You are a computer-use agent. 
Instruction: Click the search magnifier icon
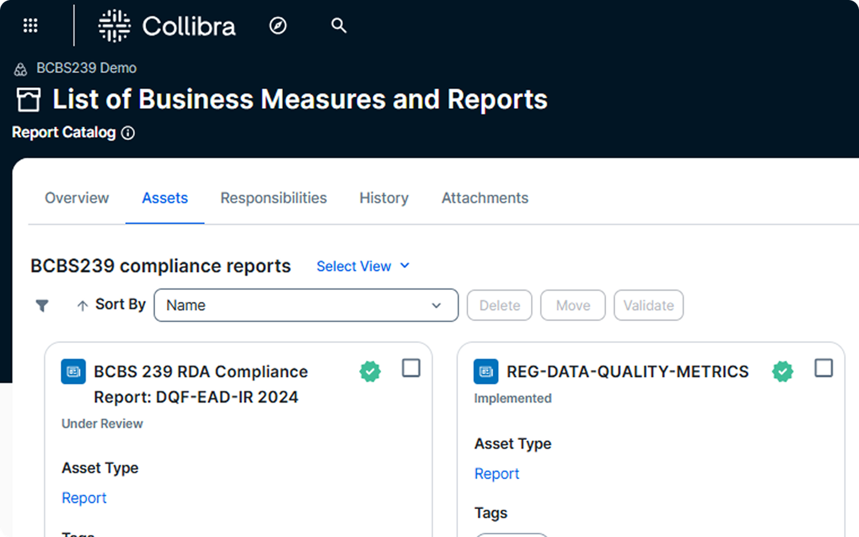[x=339, y=26]
